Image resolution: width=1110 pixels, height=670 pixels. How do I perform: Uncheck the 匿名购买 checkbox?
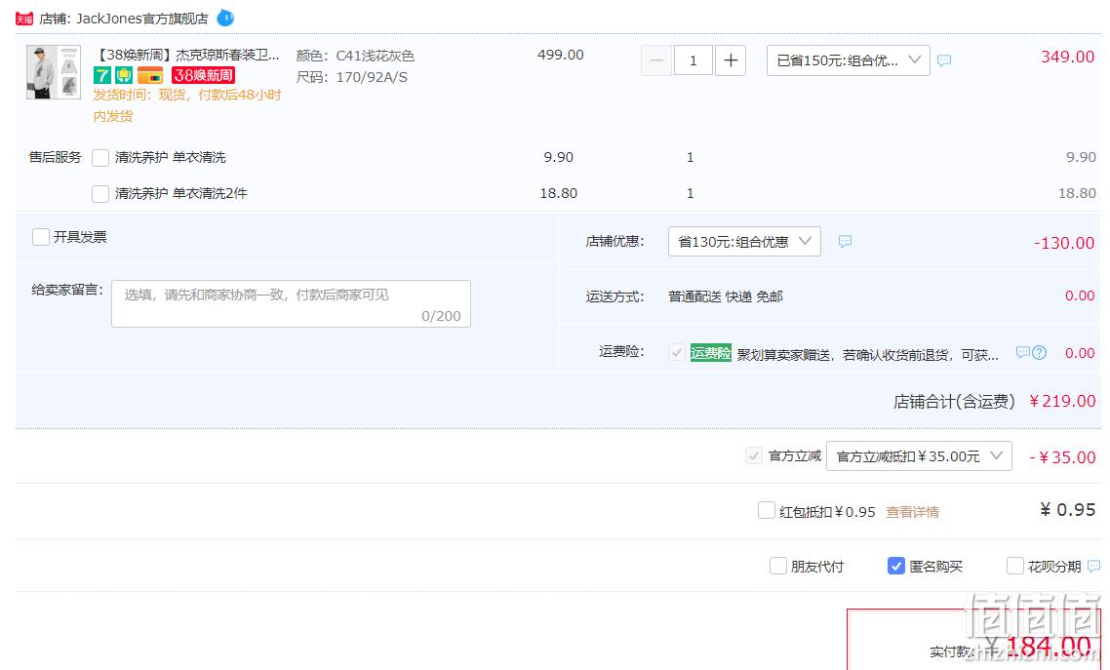click(896, 566)
